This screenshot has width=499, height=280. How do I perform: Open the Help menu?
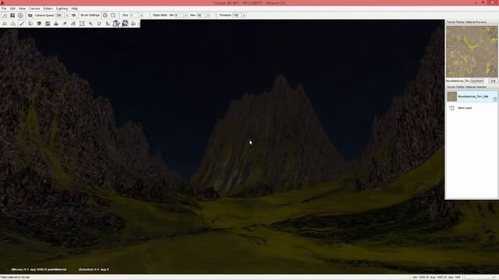click(75, 9)
